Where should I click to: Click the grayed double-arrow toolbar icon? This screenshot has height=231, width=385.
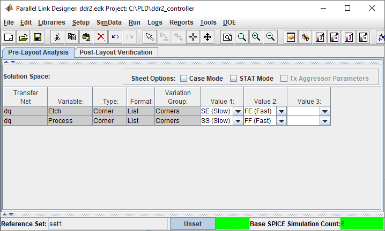(179, 37)
